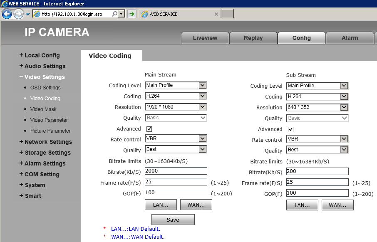Viewport: 377px width, 242px height.
Task: Click the page icon in the address bar
Action: 37,14
